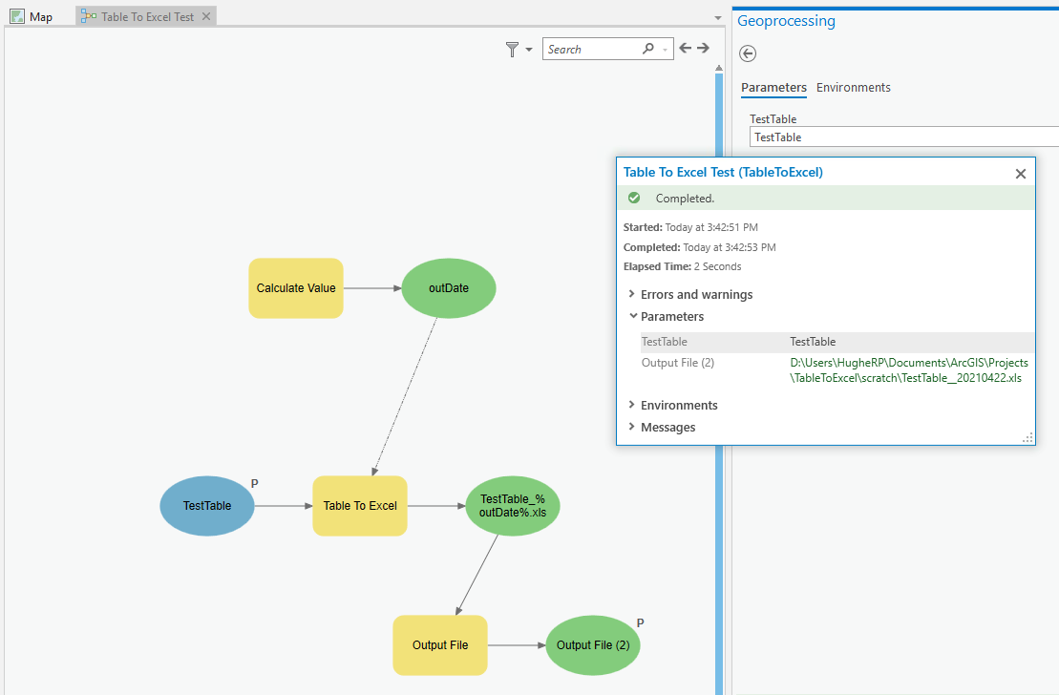The image size is (1059, 695).
Task: Open the filter dropdown arrow
Action: coord(529,50)
